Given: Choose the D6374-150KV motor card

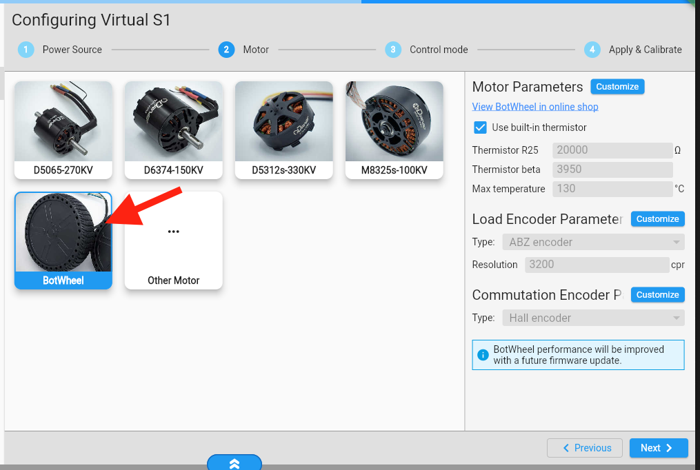Looking at the screenshot, I should point(174,130).
